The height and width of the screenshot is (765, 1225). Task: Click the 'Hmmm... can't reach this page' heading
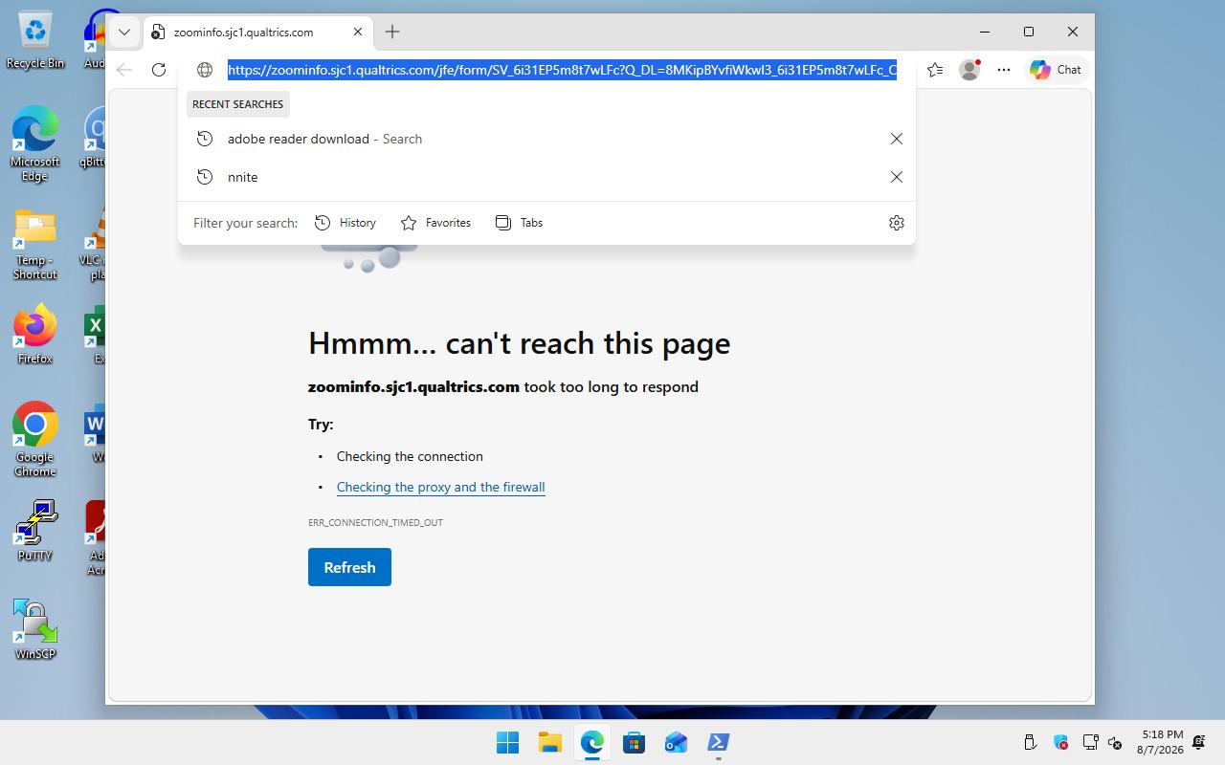point(519,343)
